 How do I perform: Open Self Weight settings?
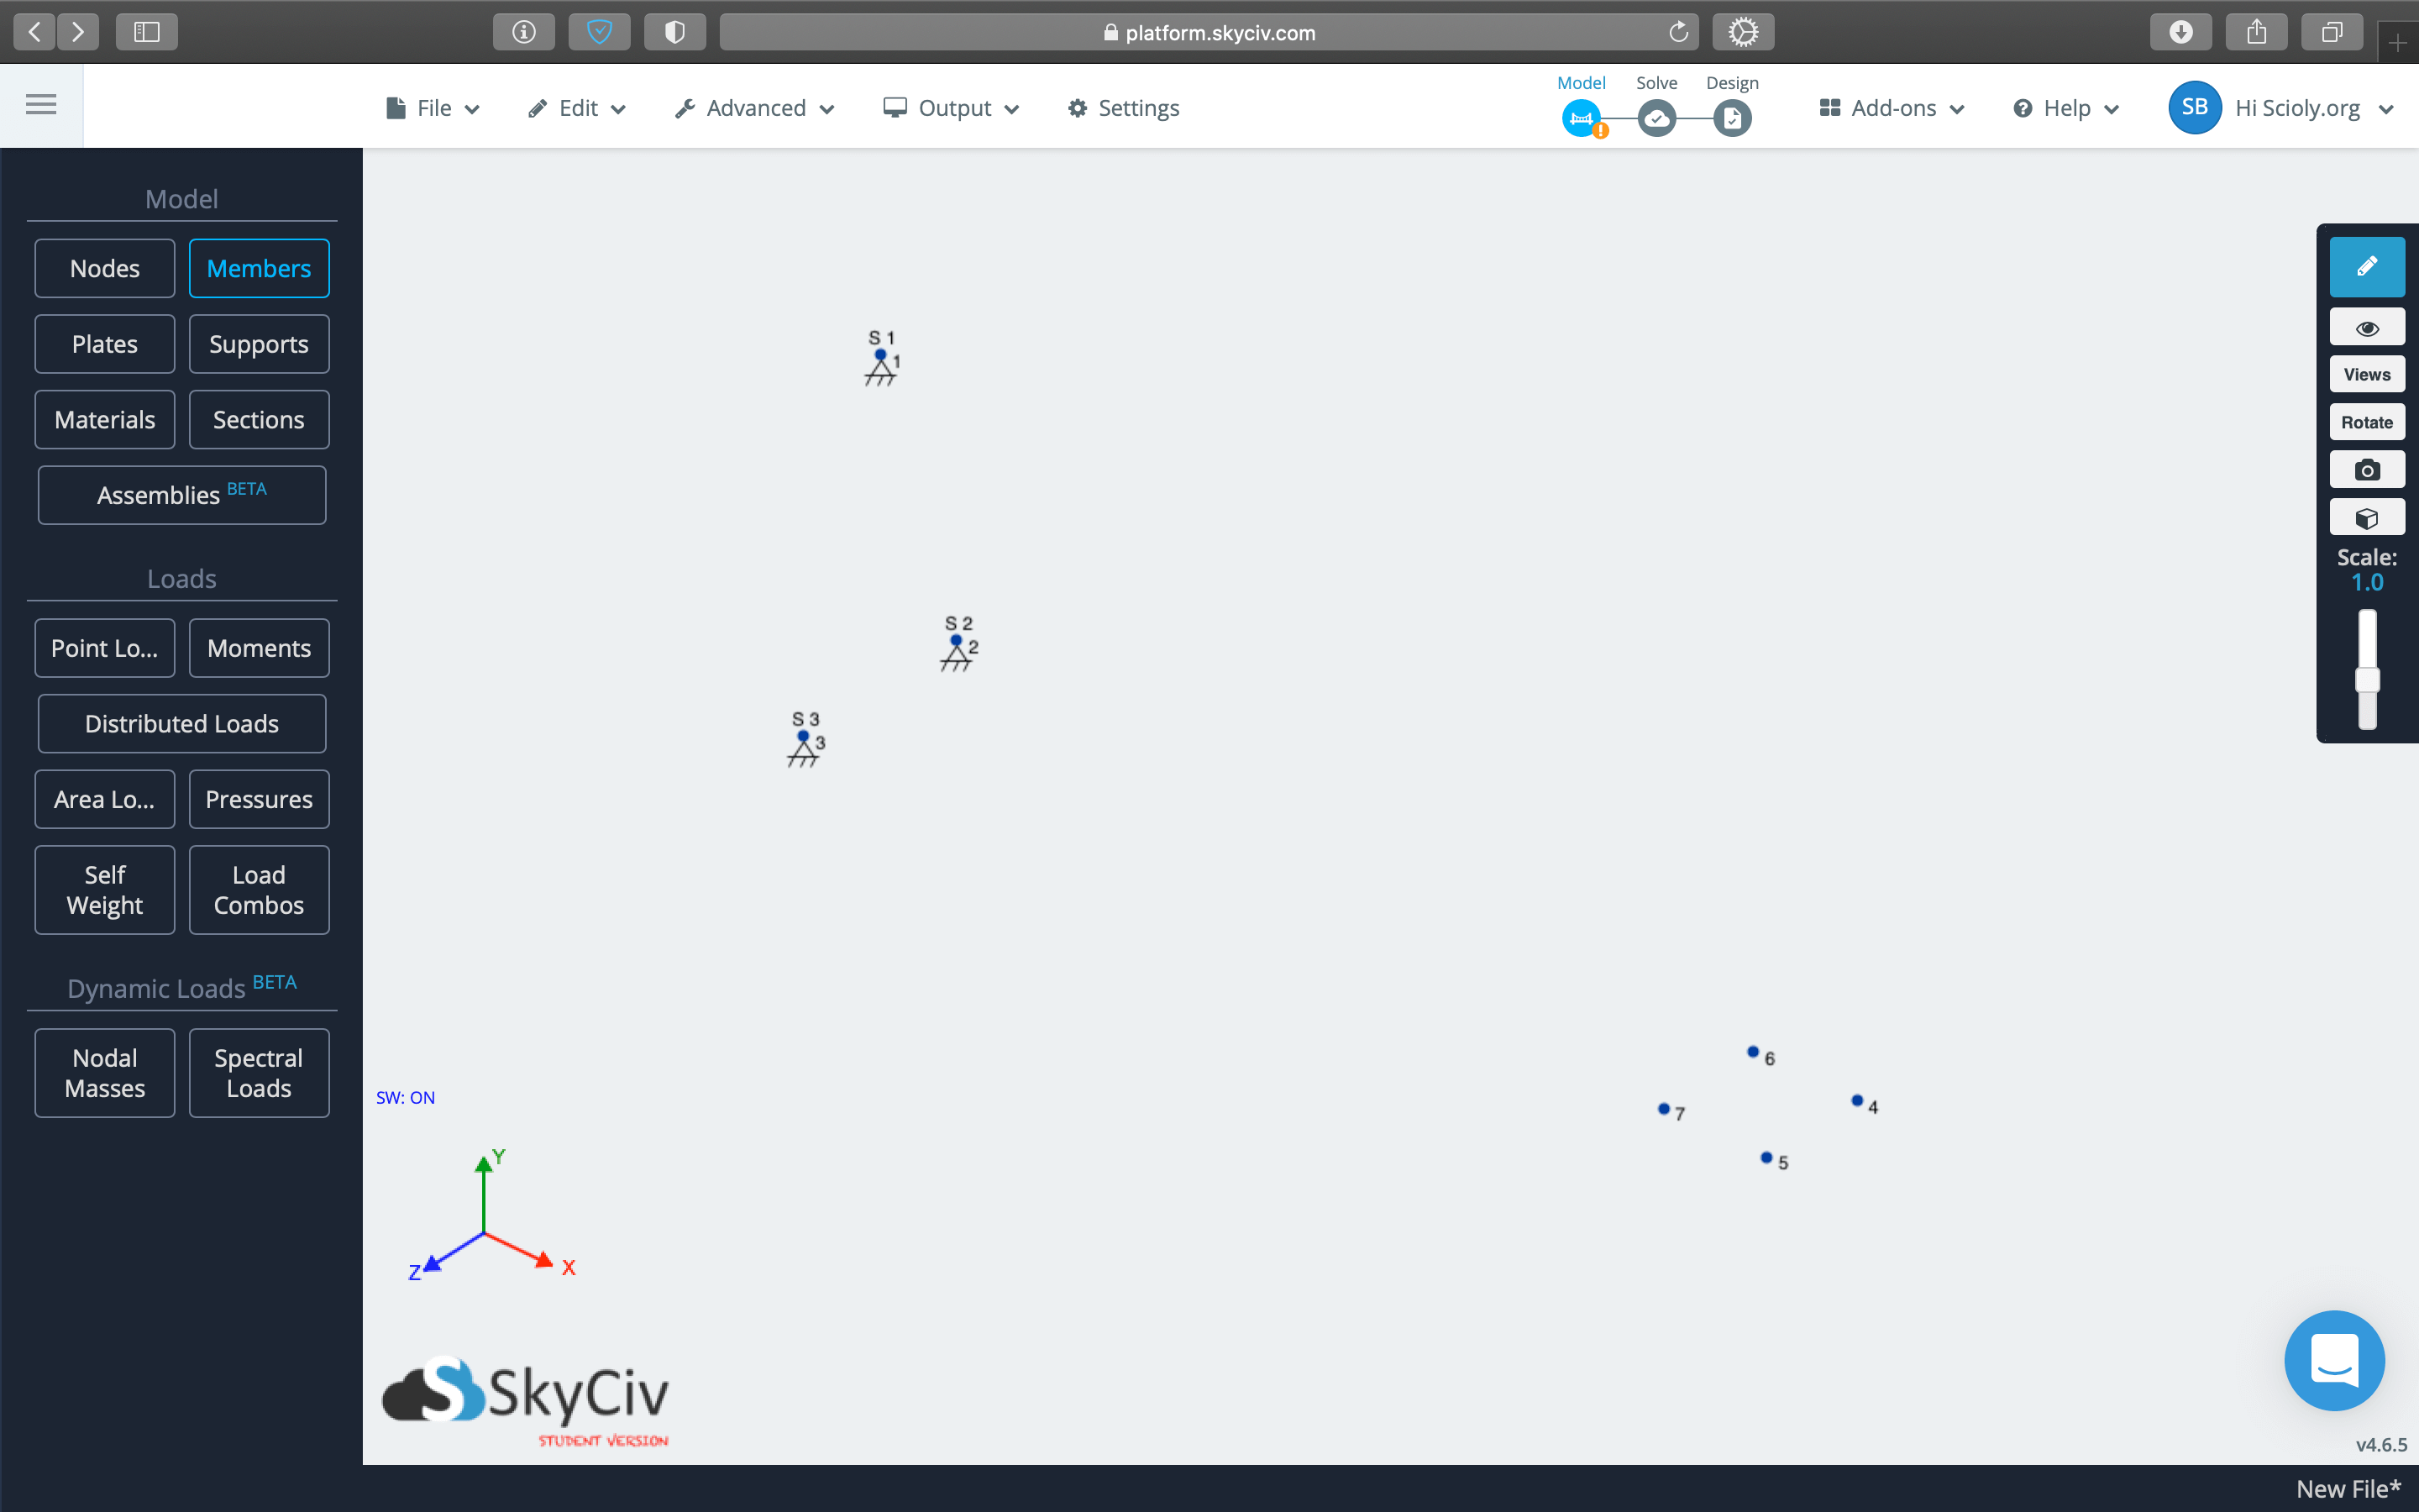pyautogui.click(x=105, y=890)
